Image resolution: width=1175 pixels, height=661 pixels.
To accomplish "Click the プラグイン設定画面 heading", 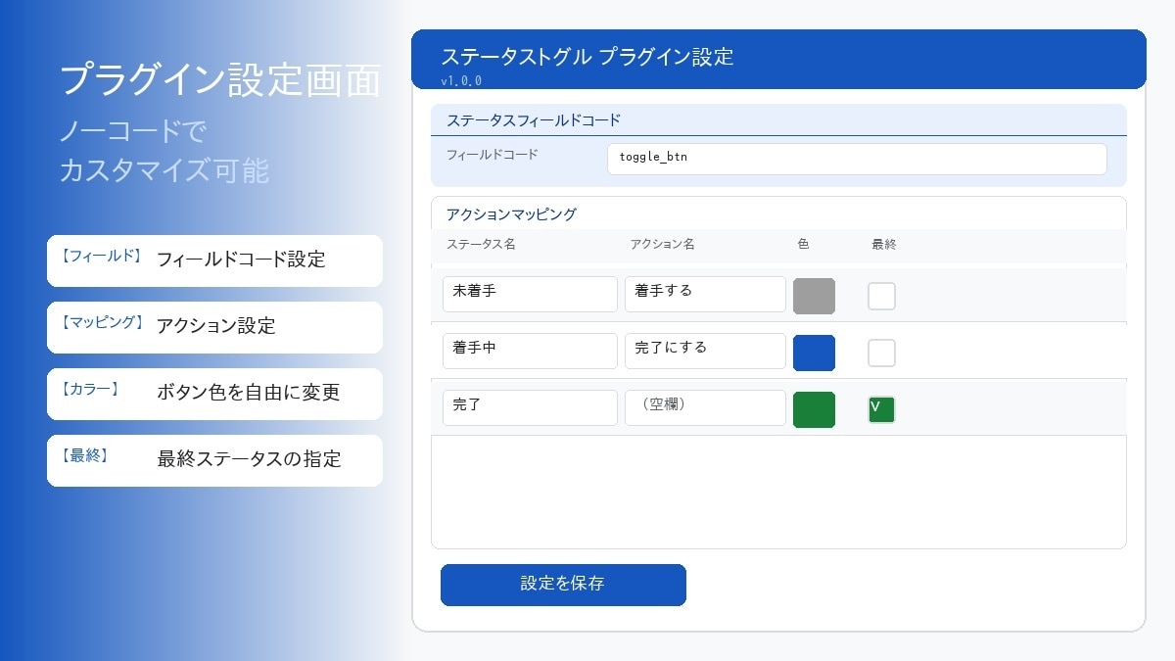I will (220, 80).
